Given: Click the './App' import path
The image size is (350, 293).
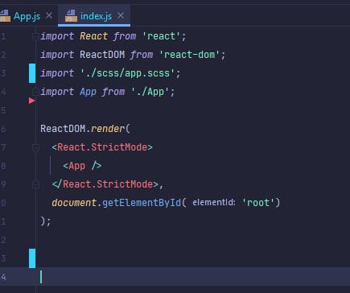Looking at the screenshot, I should (x=150, y=92).
